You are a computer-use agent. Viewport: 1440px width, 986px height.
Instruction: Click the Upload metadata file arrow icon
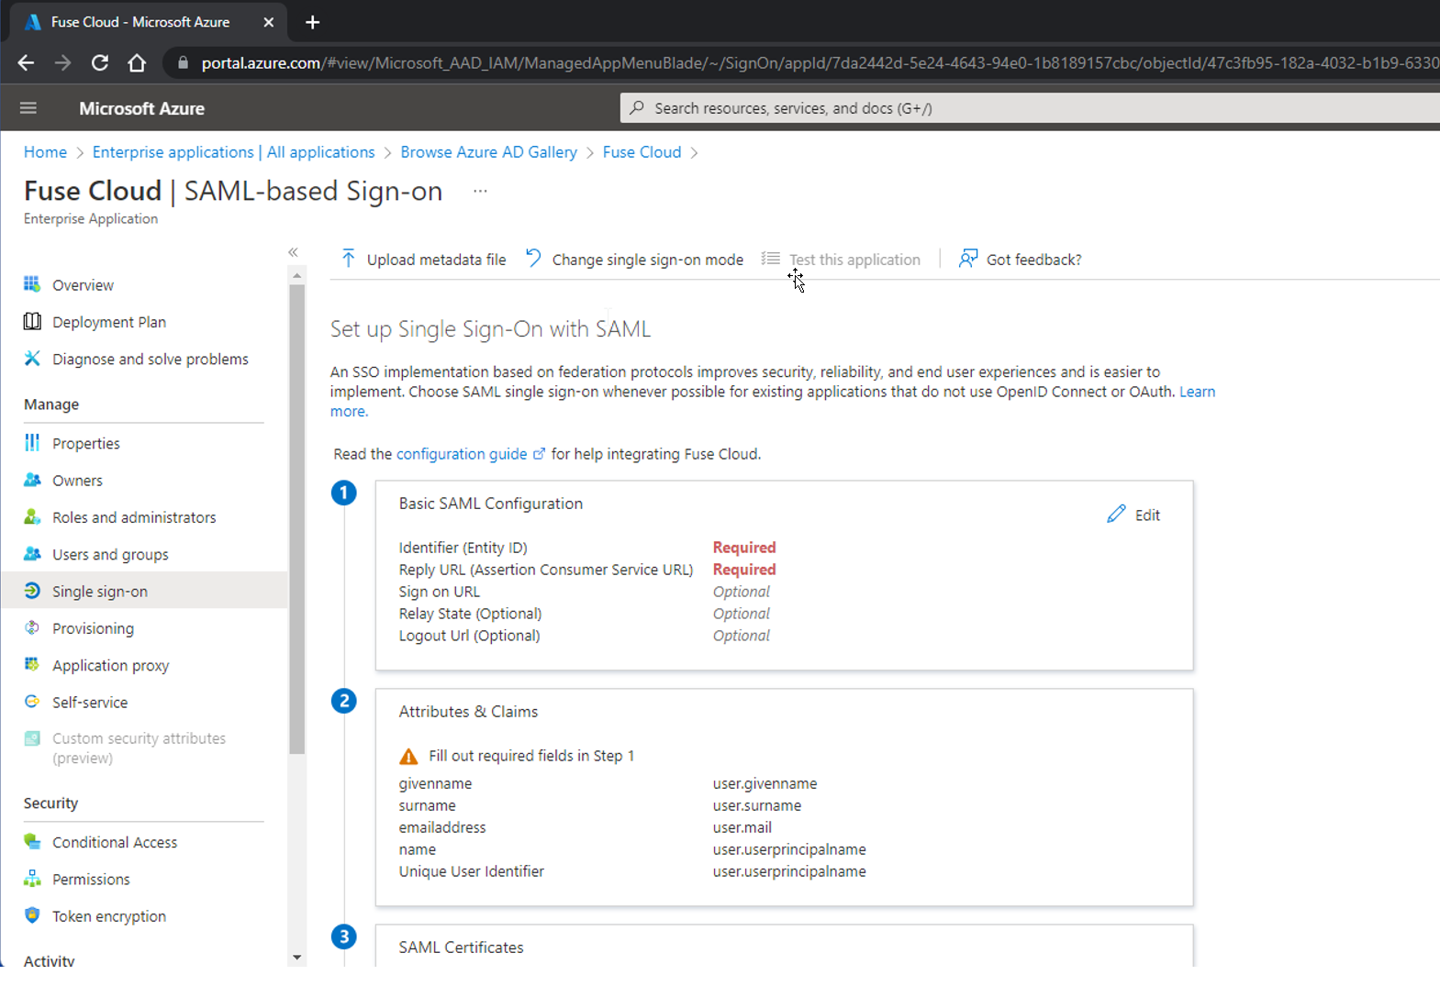coord(348,259)
